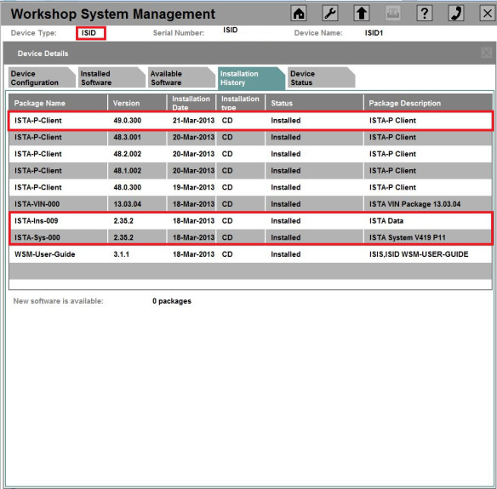Close the Device Details panel
Viewport: 497px width, 489px height.
(x=487, y=53)
